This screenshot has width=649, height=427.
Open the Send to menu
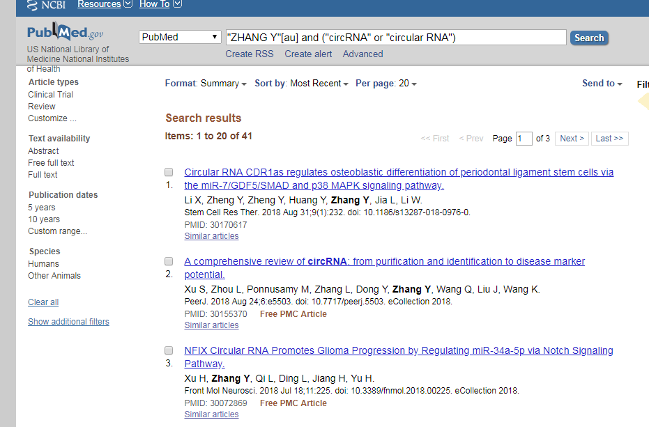tap(602, 84)
